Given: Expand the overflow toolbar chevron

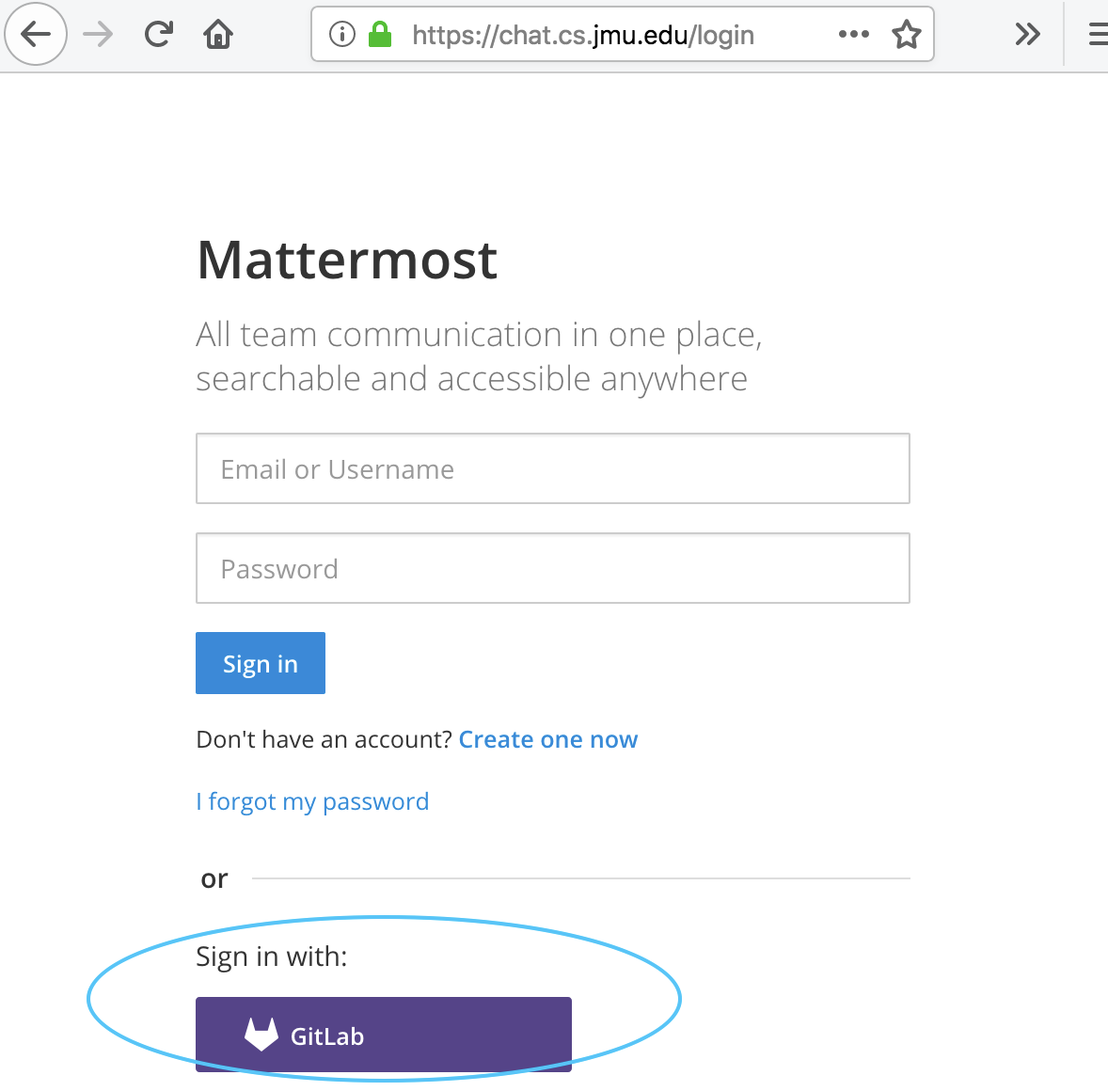Looking at the screenshot, I should pos(1027,34).
